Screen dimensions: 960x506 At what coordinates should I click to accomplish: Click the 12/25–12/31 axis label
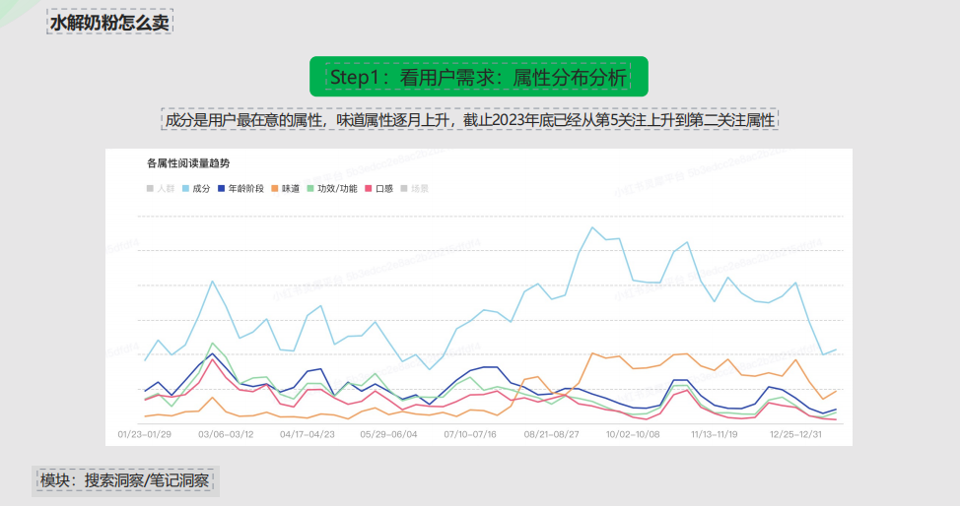point(796,434)
